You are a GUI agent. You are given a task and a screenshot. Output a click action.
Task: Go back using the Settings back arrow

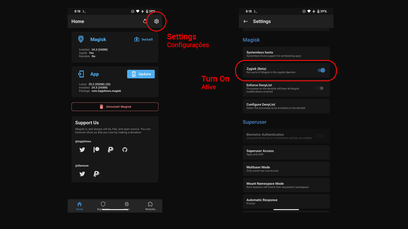[246, 21]
